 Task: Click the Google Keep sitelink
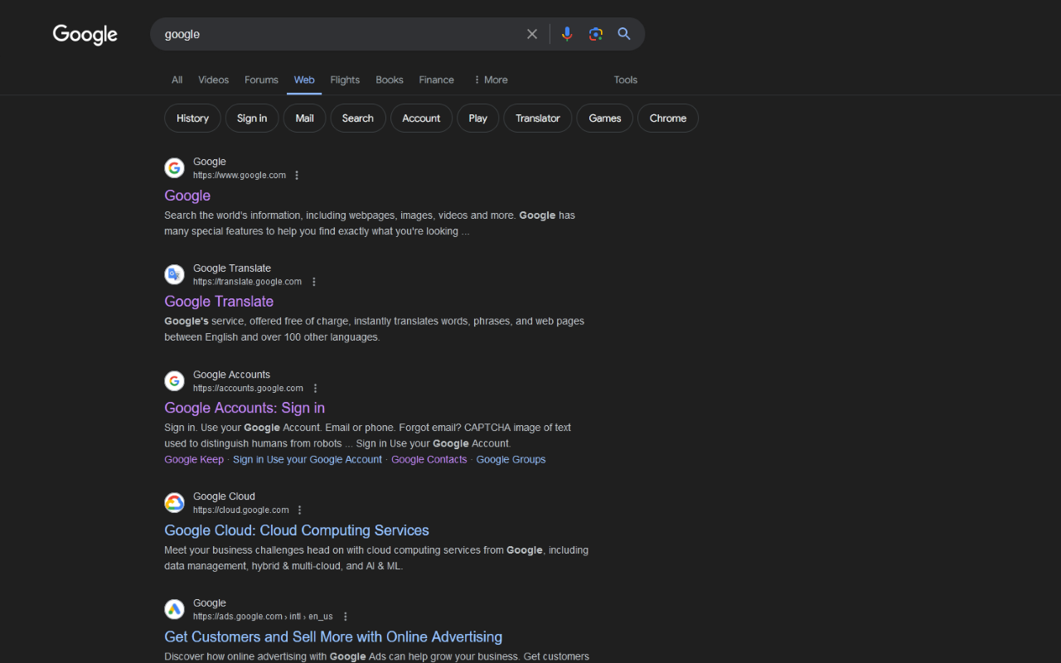pos(194,459)
